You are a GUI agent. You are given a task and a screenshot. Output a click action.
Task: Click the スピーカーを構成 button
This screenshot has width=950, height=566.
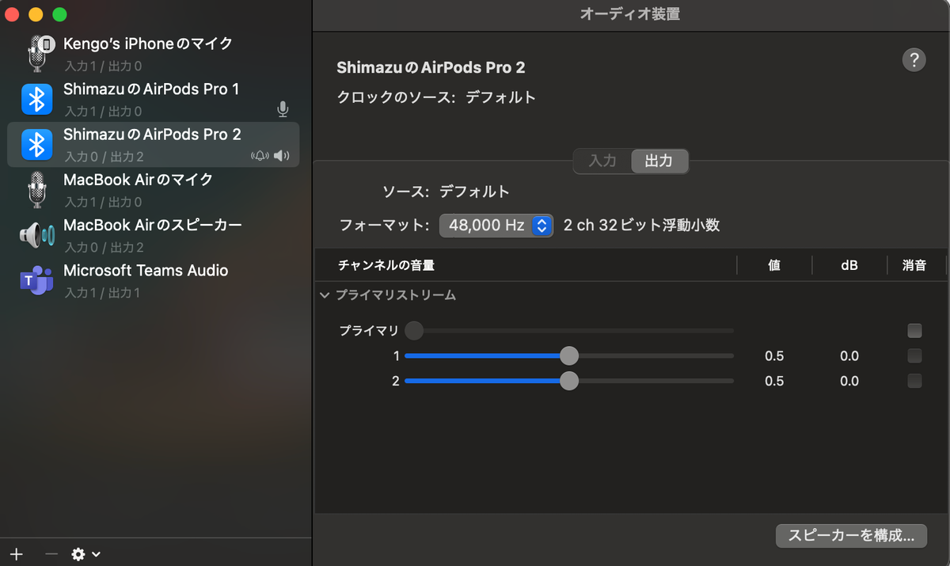point(850,535)
